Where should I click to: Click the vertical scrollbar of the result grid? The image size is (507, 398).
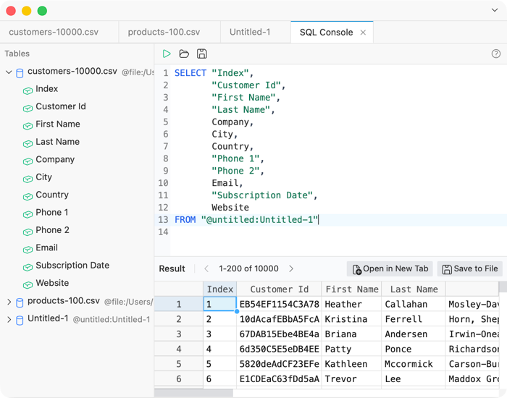point(503,287)
